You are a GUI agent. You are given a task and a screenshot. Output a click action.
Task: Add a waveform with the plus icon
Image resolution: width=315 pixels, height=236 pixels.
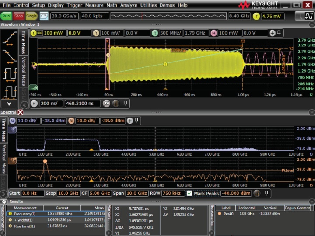click(272, 33)
